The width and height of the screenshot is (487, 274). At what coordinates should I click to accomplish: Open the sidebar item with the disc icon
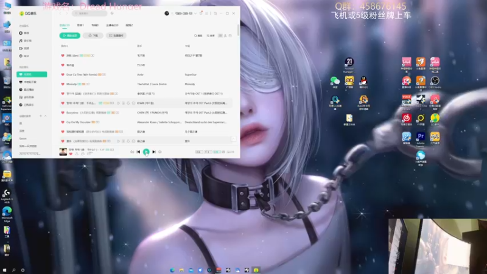click(24, 33)
